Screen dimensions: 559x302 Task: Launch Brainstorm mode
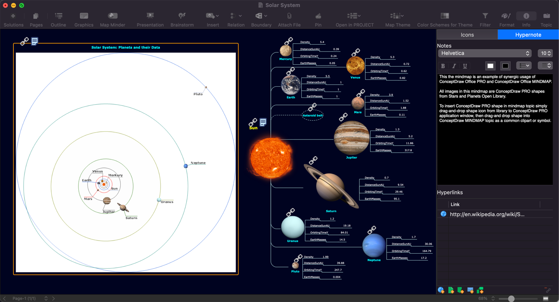pos(182,20)
